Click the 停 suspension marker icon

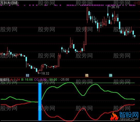[x=111, y=76]
